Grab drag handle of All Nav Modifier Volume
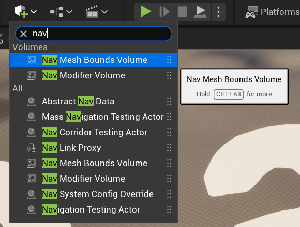Screen dimensions: 300x227 [x=169, y=179]
